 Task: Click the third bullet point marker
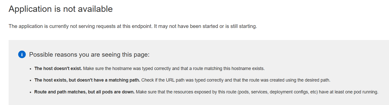coord(30,92)
